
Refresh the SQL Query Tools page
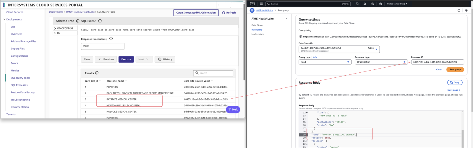click(x=229, y=13)
